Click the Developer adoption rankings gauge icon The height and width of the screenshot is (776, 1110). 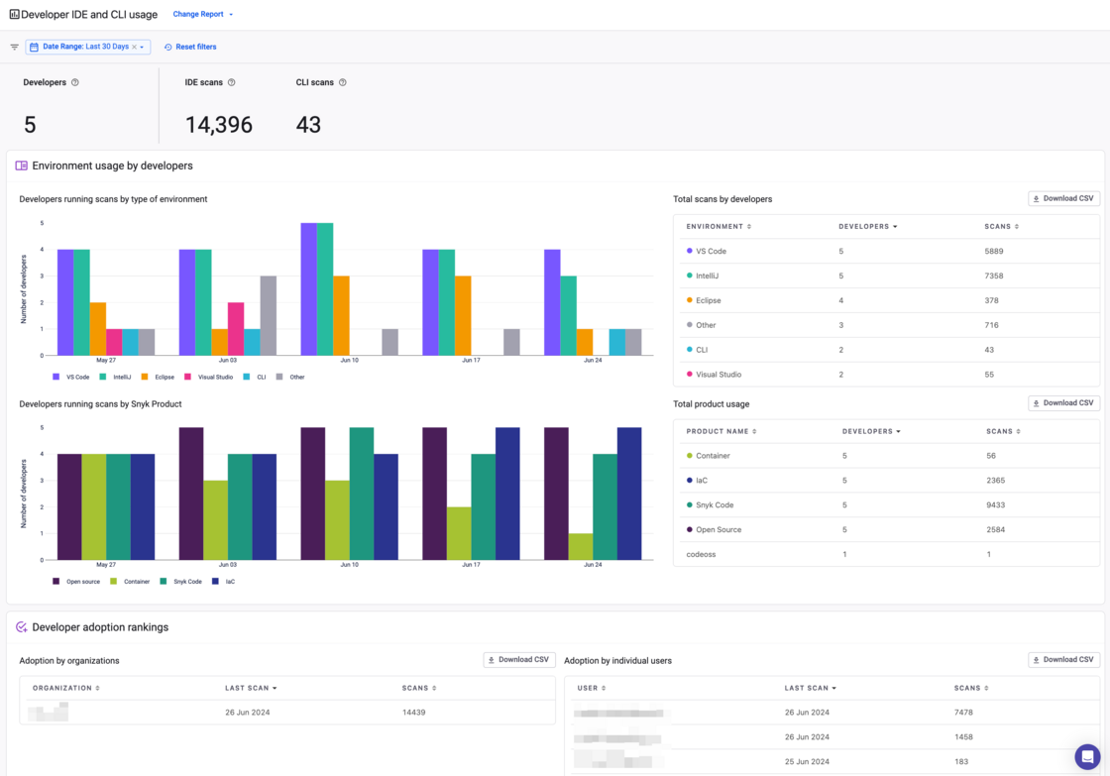tap(20, 627)
